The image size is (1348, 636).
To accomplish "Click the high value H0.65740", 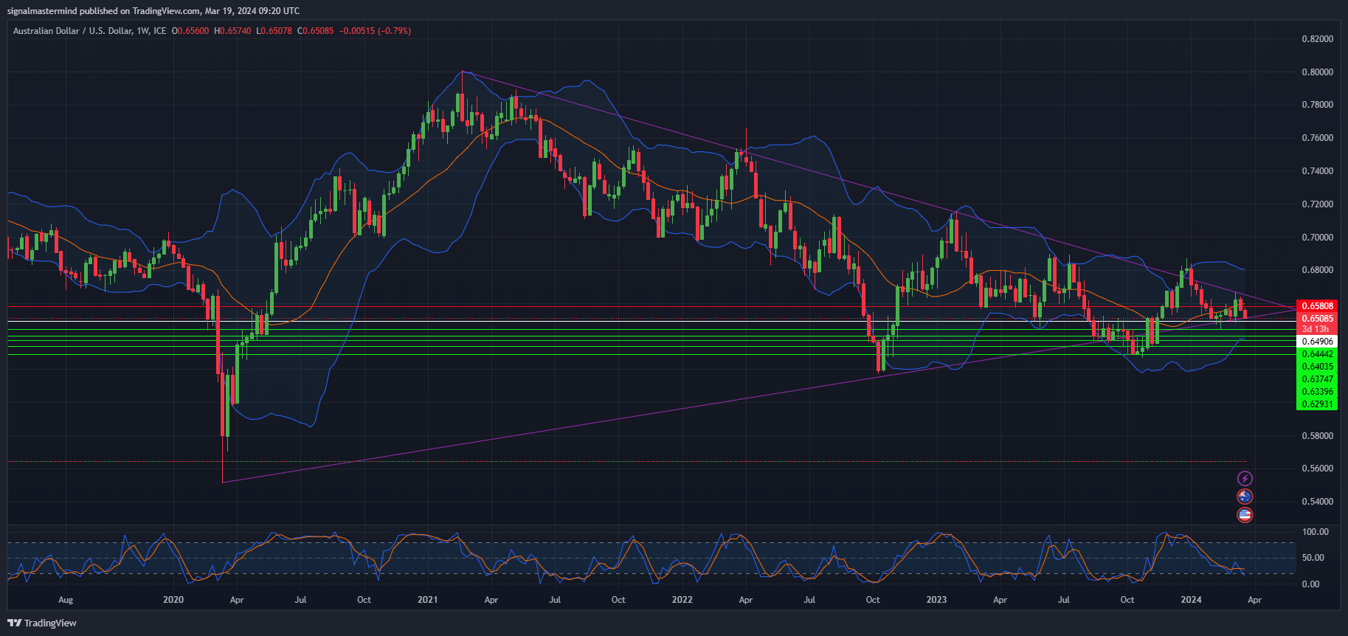I will pyautogui.click(x=232, y=31).
